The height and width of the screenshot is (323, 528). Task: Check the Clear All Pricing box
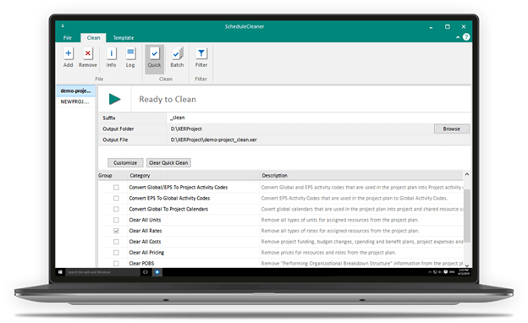(x=116, y=252)
